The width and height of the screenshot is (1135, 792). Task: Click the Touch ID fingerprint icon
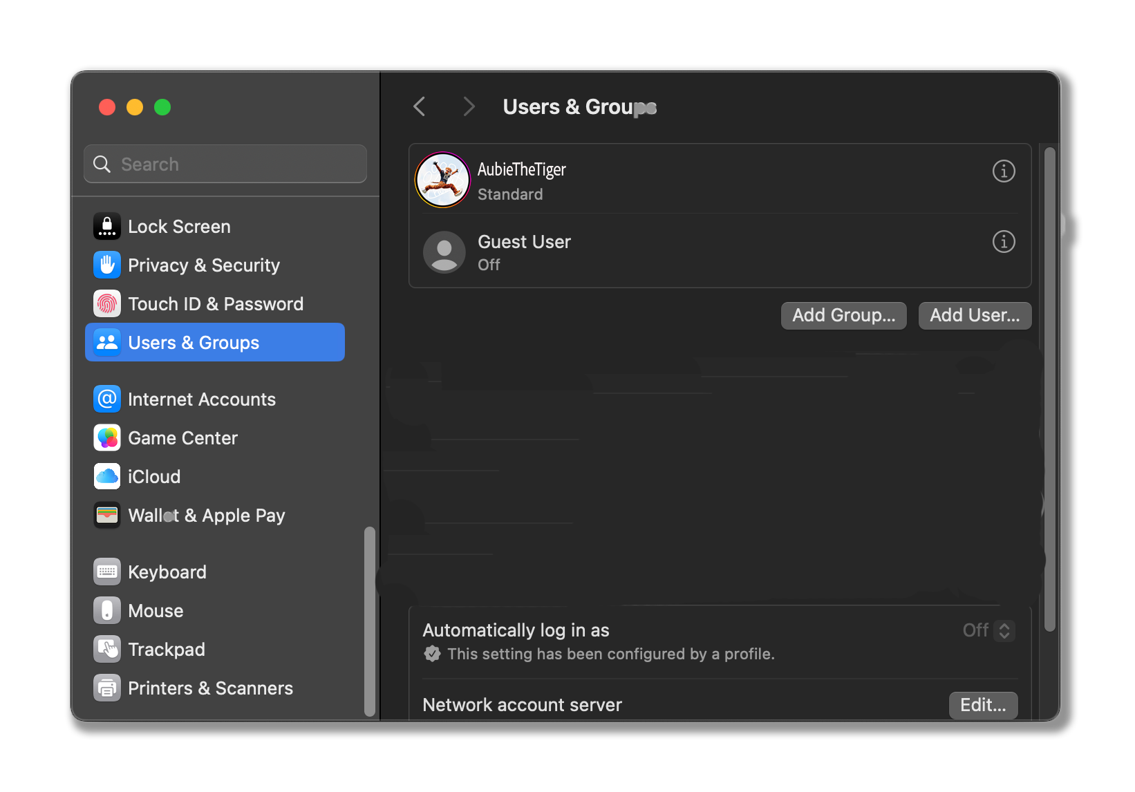[107, 304]
